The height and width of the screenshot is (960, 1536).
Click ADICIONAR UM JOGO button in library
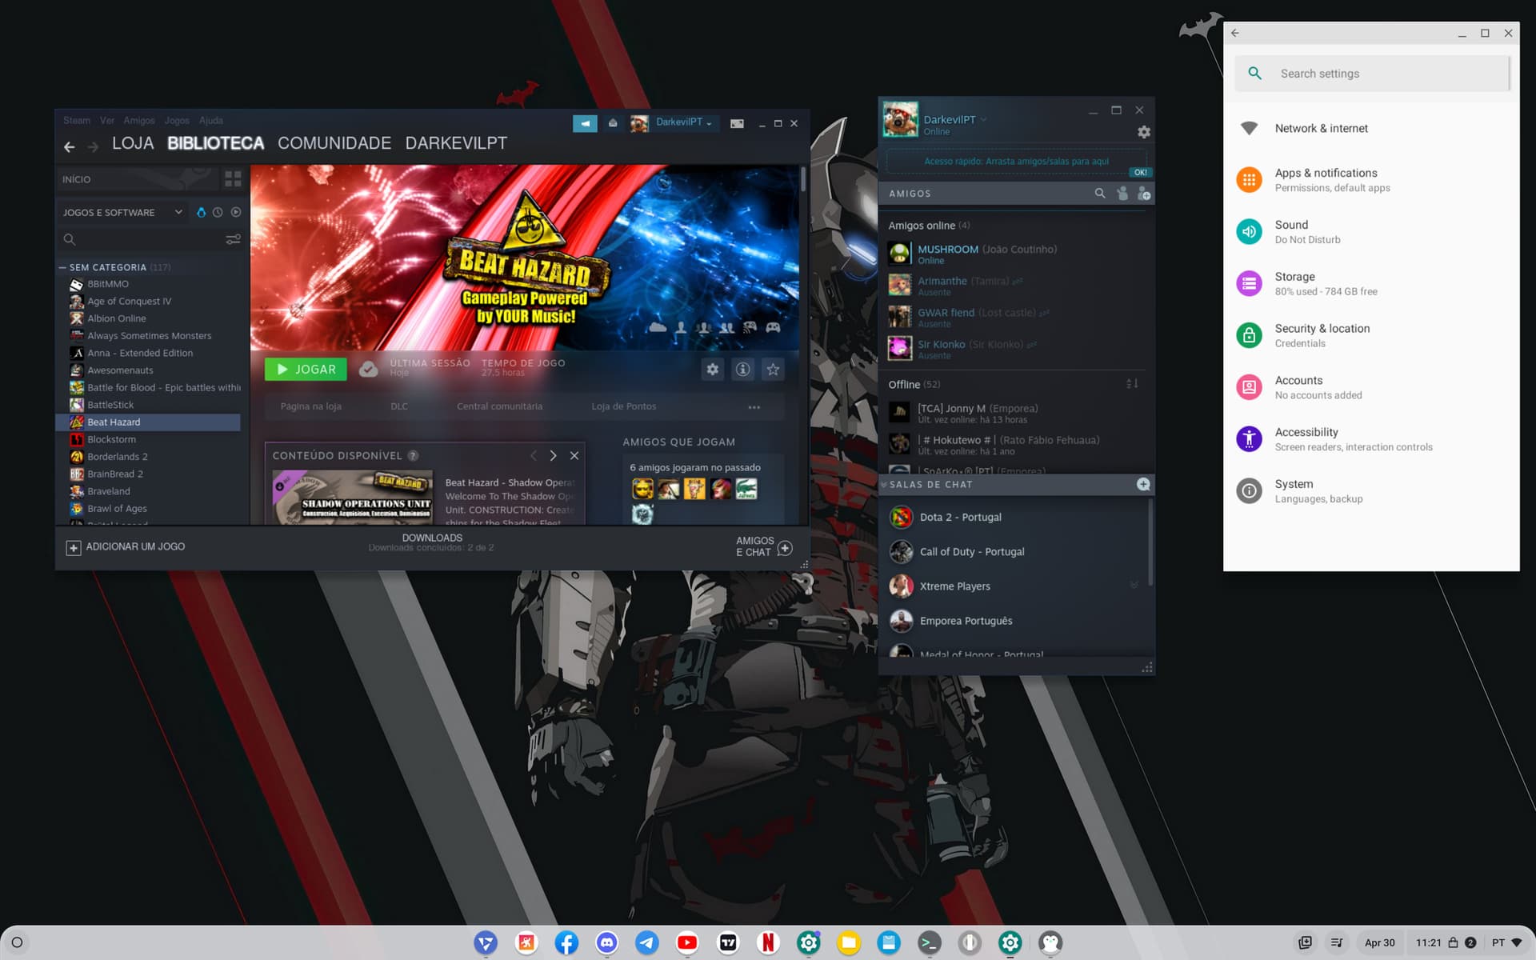[125, 546]
